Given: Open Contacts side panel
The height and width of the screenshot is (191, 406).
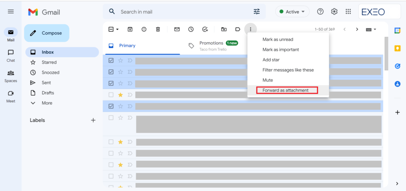Looking at the screenshot, I should (397, 84).
